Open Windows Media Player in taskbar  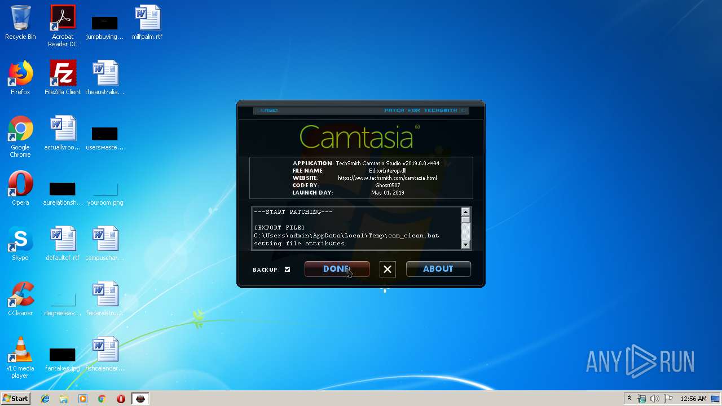tap(83, 399)
